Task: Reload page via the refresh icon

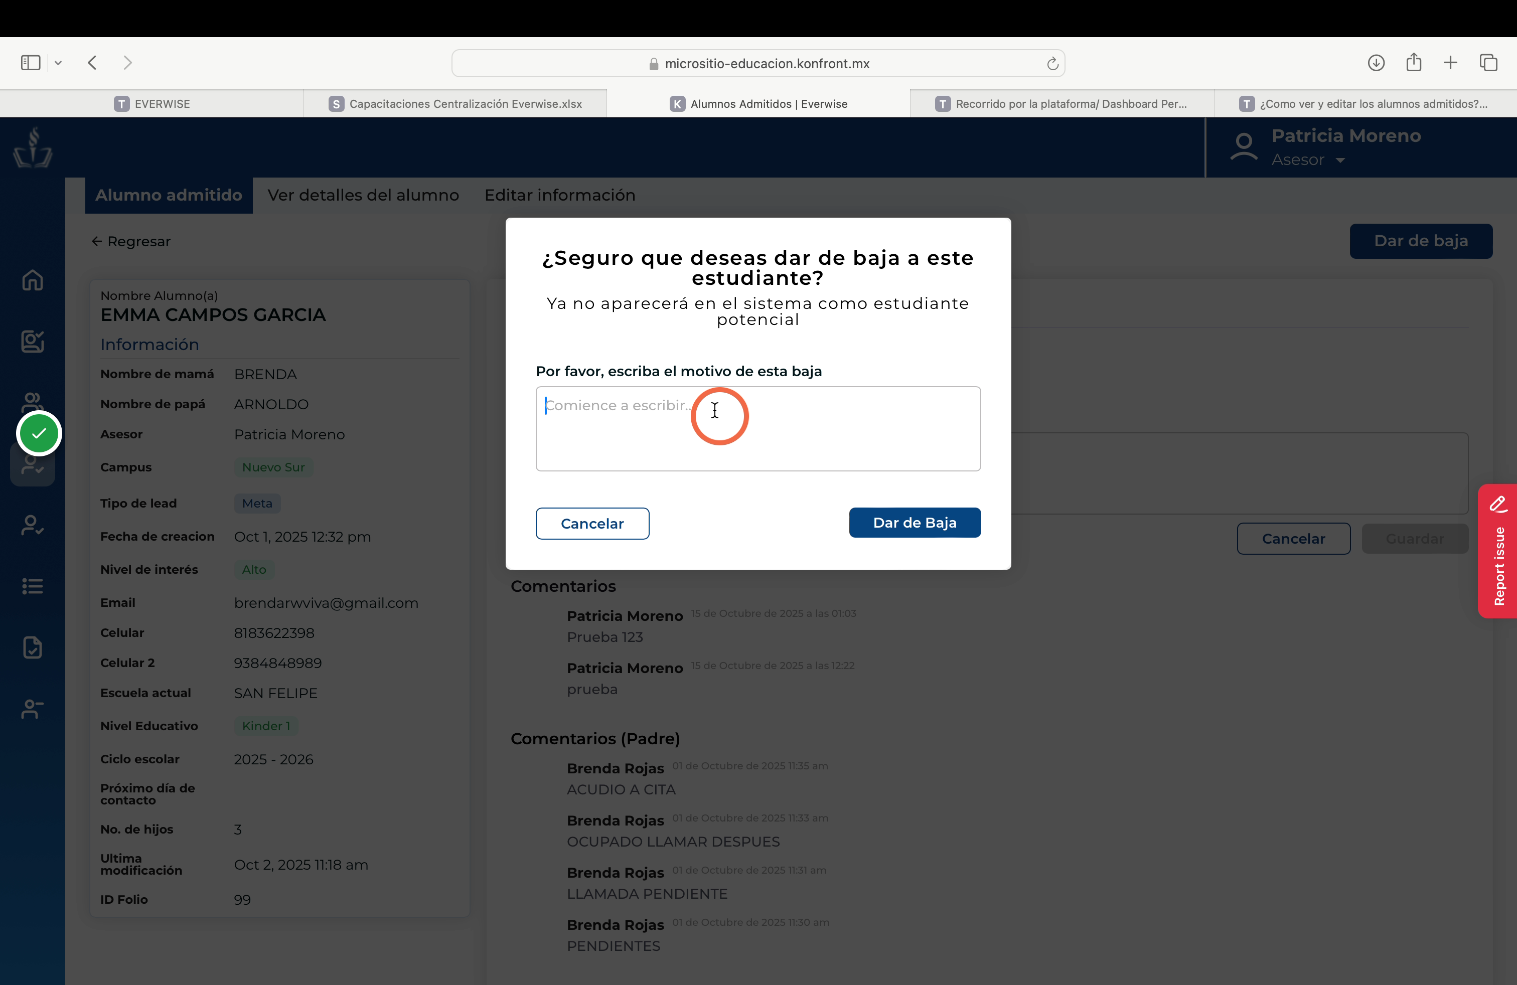Action: tap(1052, 63)
